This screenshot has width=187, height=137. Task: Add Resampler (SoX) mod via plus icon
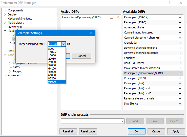point(180,89)
